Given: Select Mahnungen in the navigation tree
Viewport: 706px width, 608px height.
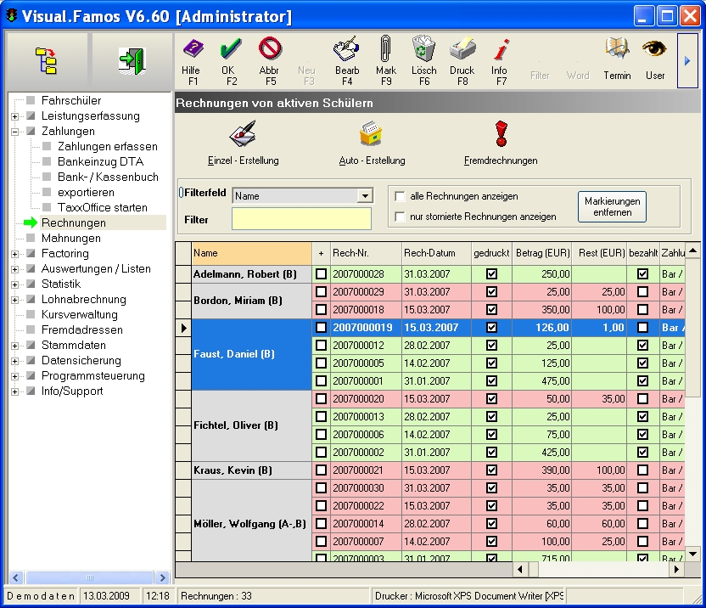Looking at the screenshot, I should pyautogui.click(x=70, y=239).
